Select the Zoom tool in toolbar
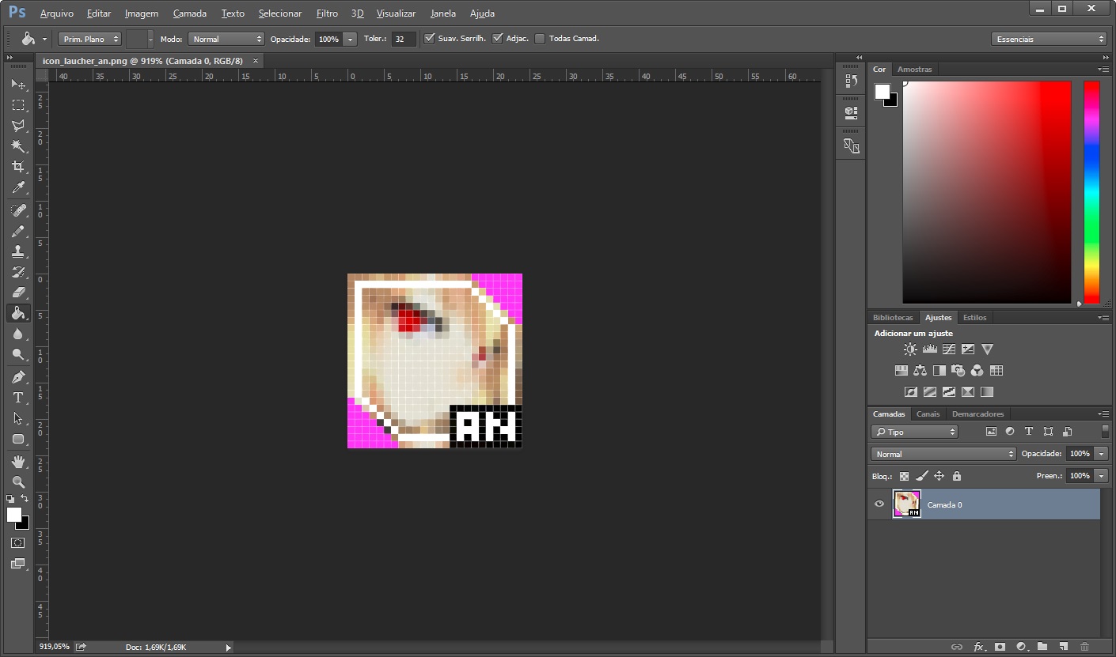This screenshot has width=1116, height=657. [17, 481]
